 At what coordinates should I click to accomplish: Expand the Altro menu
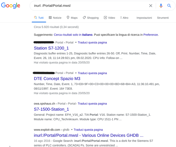pyautogui.click(x=124, y=18)
